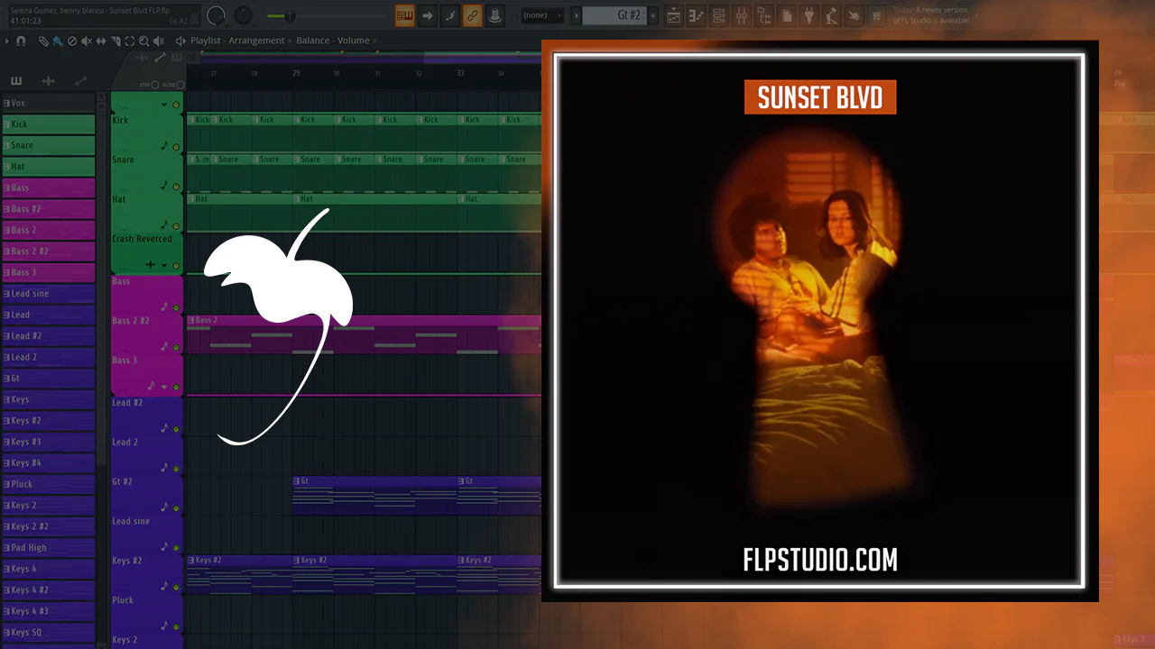Choose the Select tool
The width and height of the screenshot is (1155, 649).
130,41
